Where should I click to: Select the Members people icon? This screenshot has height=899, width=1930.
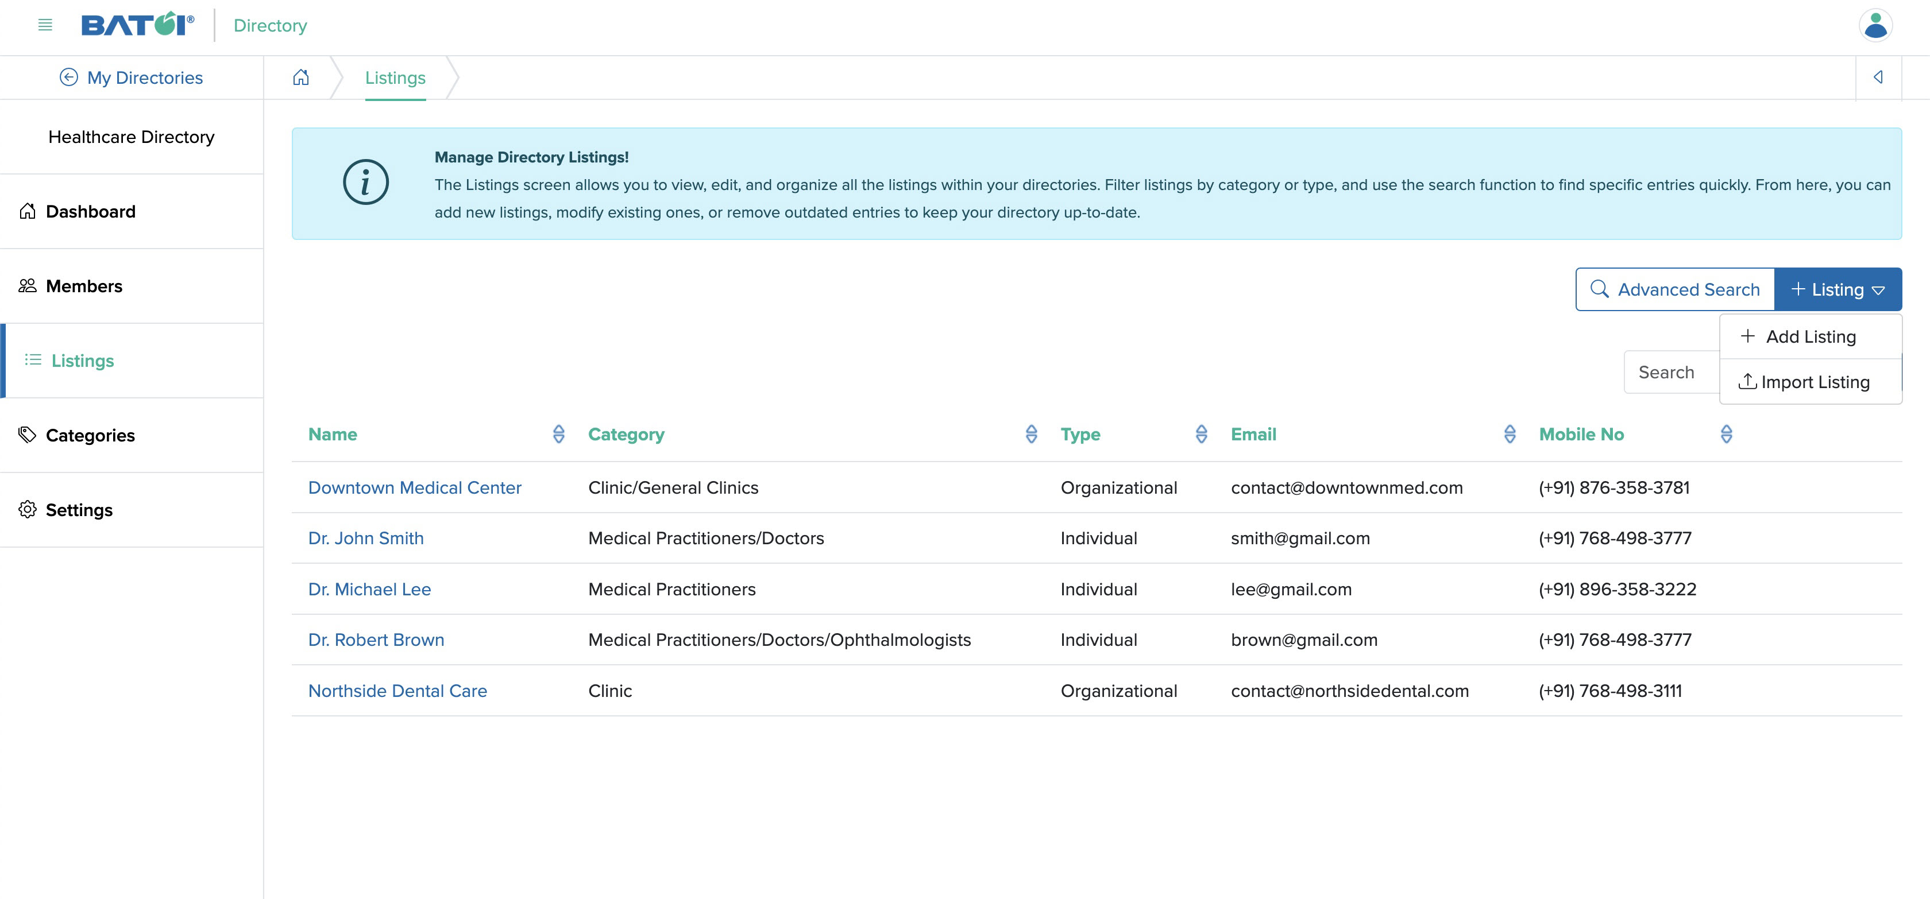click(27, 285)
